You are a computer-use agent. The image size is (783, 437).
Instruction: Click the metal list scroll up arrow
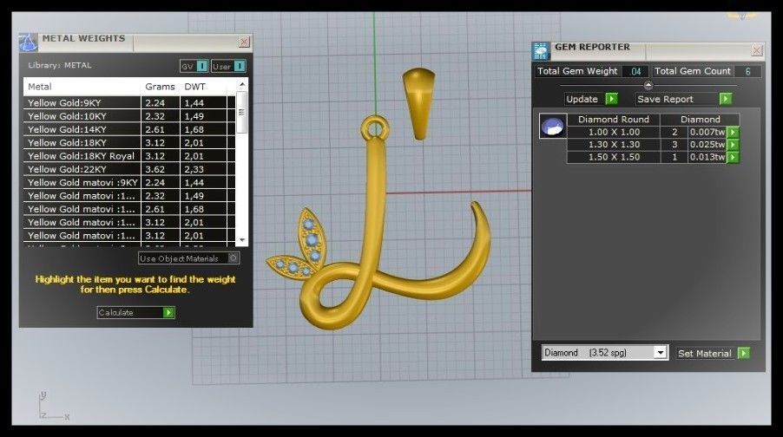click(x=241, y=84)
